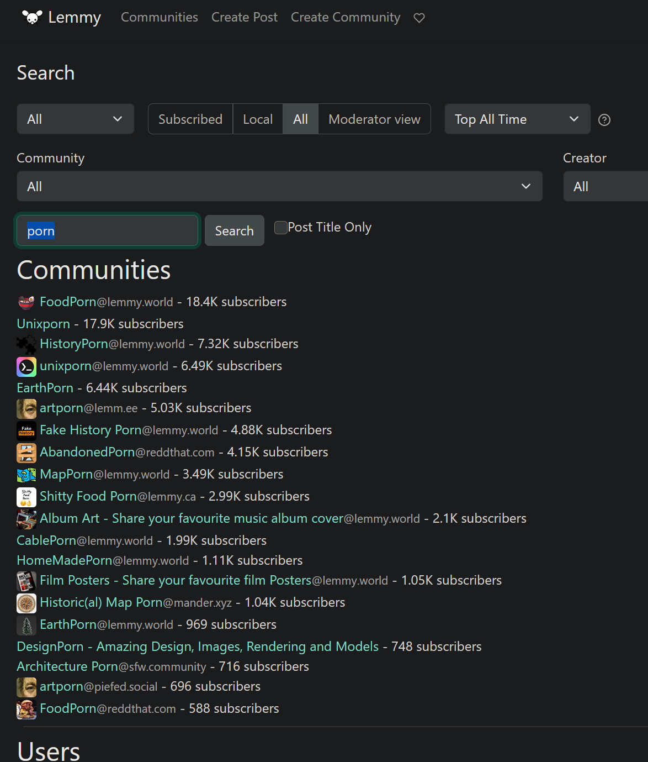This screenshot has height=762, width=648.
Task: Click the unixporn@lemmy.world terminal icon
Action: [x=26, y=366]
